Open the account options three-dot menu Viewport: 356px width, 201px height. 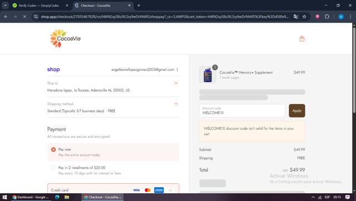pos(177,70)
